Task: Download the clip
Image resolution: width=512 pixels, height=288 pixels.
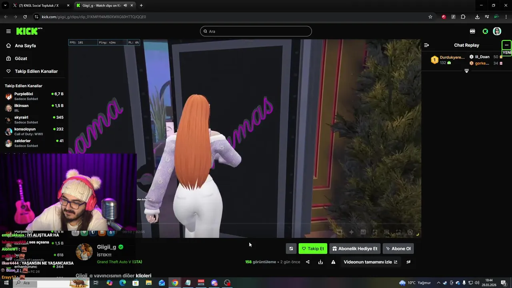Action: 320,262
